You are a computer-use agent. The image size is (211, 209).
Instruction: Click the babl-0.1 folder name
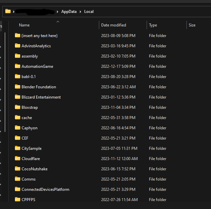[x=29, y=77]
